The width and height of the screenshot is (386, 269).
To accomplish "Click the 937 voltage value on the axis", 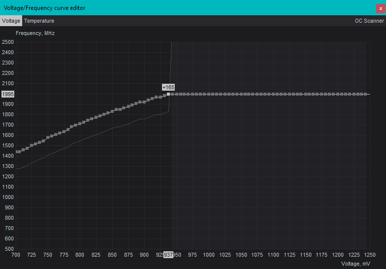I will [x=168, y=255].
